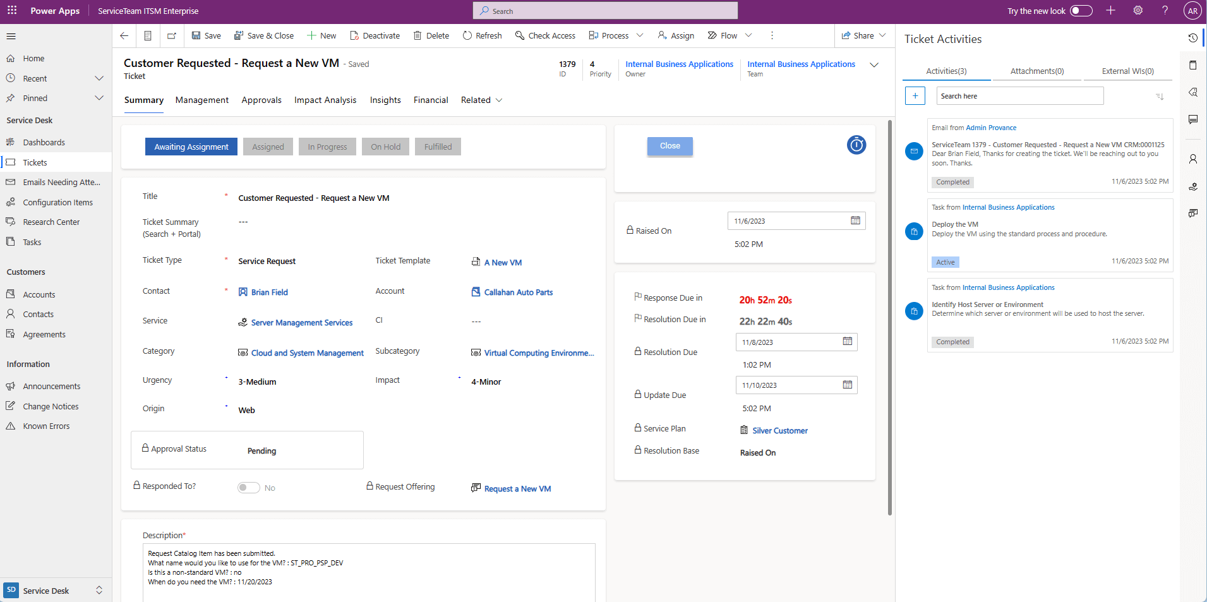Open contact Brian Field record
The image size is (1207, 602).
pyautogui.click(x=270, y=292)
